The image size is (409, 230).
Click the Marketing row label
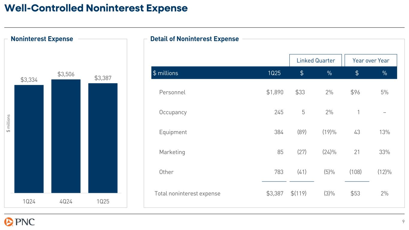pyautogui.click(x=172, y=152)
